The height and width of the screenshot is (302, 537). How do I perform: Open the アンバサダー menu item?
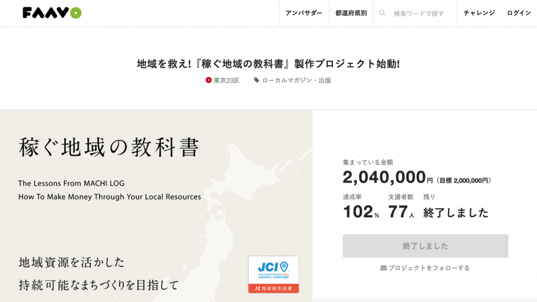pyautogui.click(x=304, y=13)
